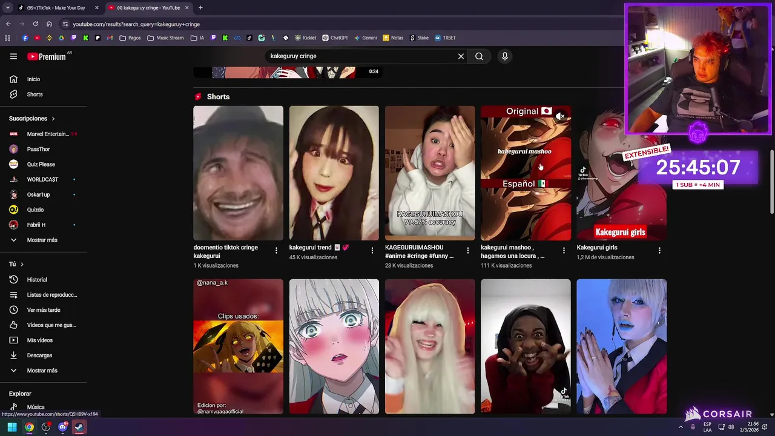The image size is (775, 436).
Task: Expand the Suscripciones section chevron
Action: pyautogui.click(x=53, y=119)
